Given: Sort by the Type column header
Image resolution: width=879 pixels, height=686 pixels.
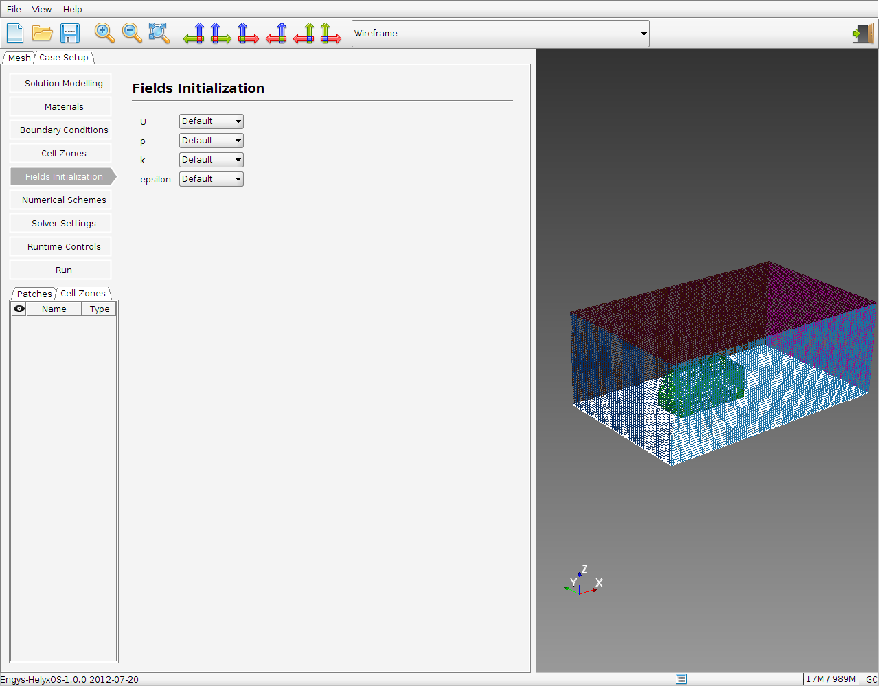Looking at the screenshot, I should tap(100, 309).
